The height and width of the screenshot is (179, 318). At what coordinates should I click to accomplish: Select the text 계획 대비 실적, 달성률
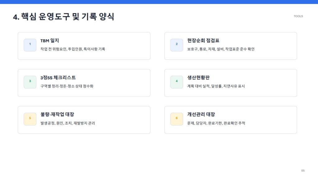(204, 86)
